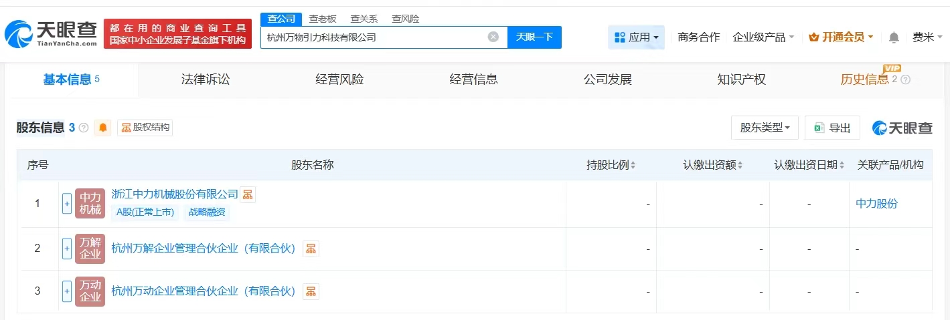Click the 关联产品/机构 column header
Image resolution: width=950 pixels, height=320 pixels.
[890, 165]
